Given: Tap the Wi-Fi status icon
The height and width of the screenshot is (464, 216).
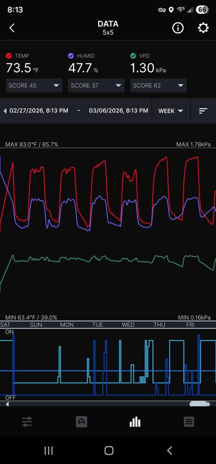Looking at the screenshot, I should pyautogui.click(x=181, y=10).
